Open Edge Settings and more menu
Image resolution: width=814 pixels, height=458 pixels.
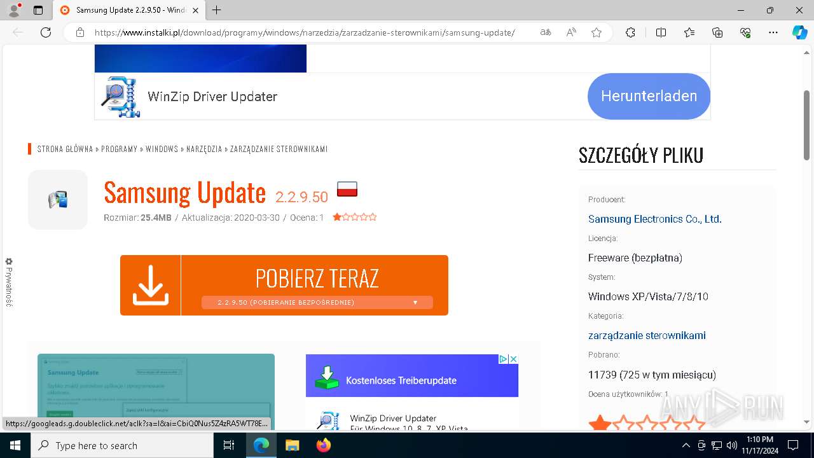click(x=773, y=32)
